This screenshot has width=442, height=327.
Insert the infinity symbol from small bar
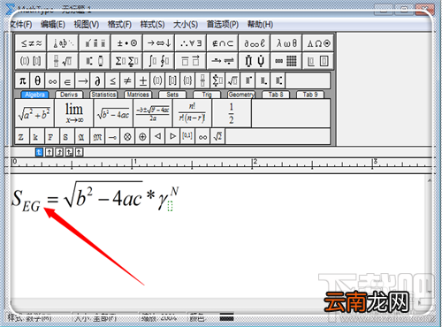(x=53, y=80)
